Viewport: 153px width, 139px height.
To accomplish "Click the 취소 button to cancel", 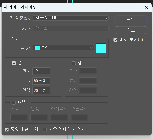I will 131,30.
